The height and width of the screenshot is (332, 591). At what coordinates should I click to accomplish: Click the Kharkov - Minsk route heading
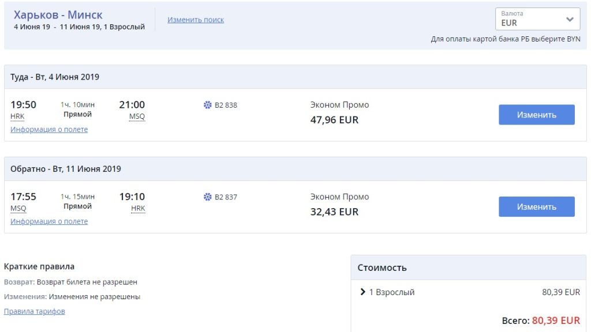point(58,14)
